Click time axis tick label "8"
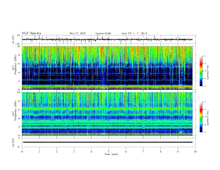 point(161,152)
